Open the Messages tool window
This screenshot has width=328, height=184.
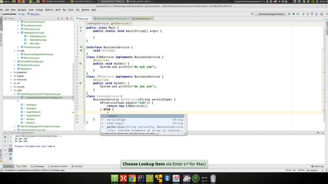point(37,166)
